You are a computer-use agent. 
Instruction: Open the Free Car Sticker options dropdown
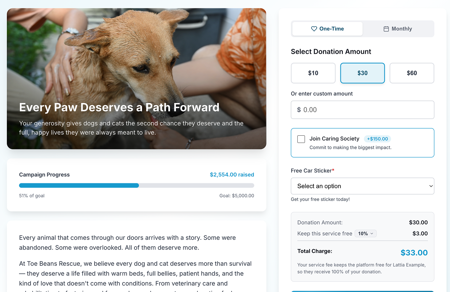pos(362,186)
